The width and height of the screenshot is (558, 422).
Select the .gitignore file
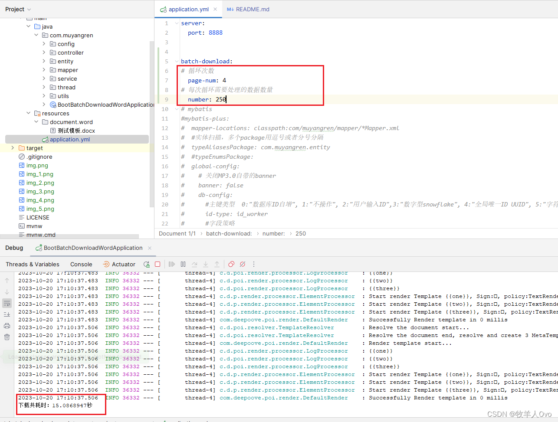(36, 157)
